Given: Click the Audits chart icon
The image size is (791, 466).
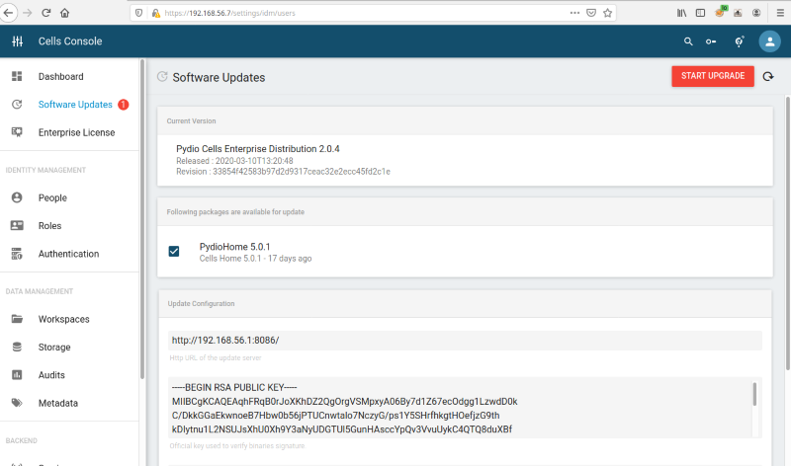Looking at the screenshot, I should pos(17,375).
